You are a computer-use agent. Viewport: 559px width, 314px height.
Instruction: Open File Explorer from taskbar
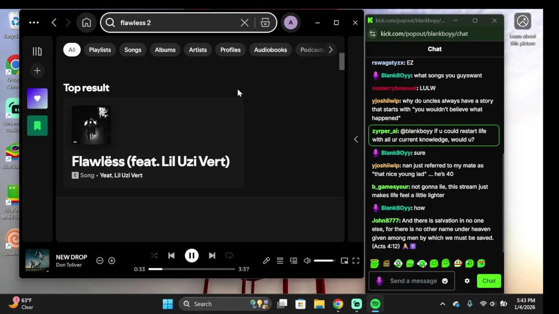coord(319,304)
